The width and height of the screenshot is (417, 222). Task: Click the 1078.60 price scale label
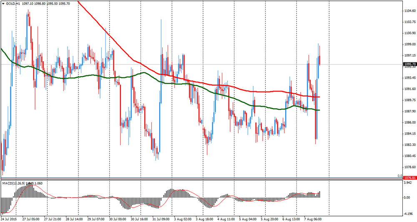[x=410, y=167]
